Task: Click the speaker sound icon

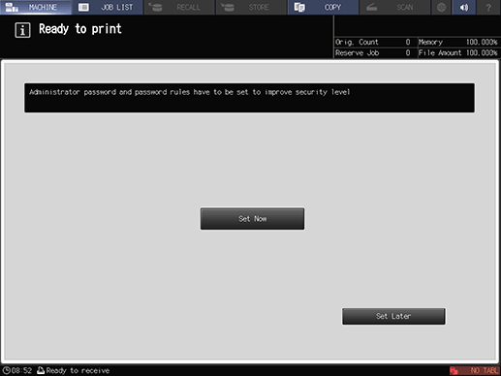Action: (x=464, y=7)
